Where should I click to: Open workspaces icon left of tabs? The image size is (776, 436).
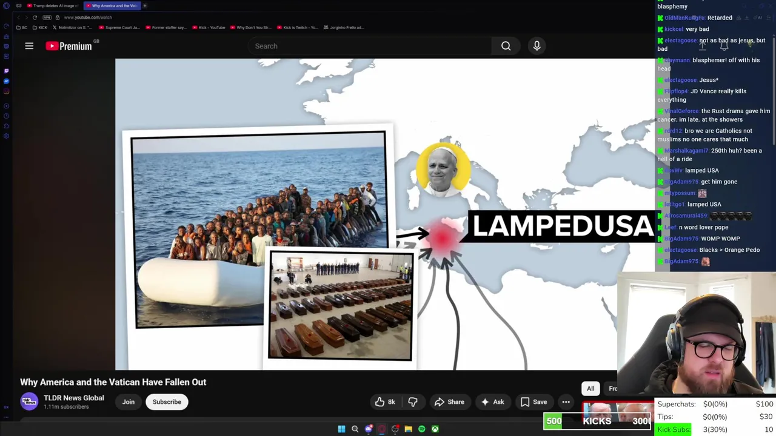point(19,6)
